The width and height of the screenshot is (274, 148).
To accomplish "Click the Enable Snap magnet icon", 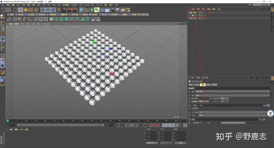I will pos(2,72).
